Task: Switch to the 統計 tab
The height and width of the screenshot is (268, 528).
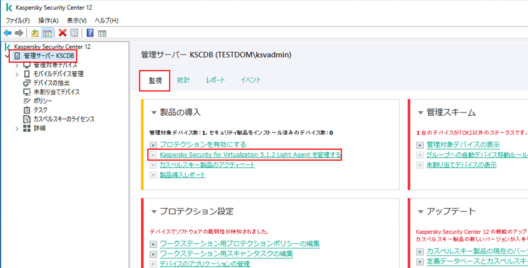Action: coord(183,80)
